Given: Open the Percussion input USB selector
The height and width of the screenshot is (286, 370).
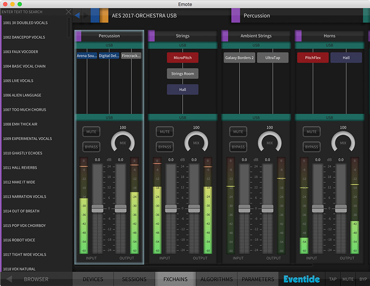Looking at the screenshot, I should pos(109,45).
